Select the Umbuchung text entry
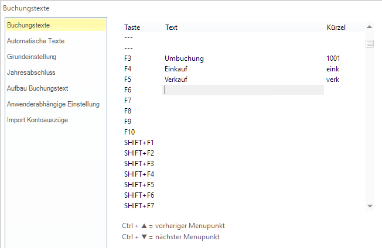382x248 pixels. (x=184, y=58)
